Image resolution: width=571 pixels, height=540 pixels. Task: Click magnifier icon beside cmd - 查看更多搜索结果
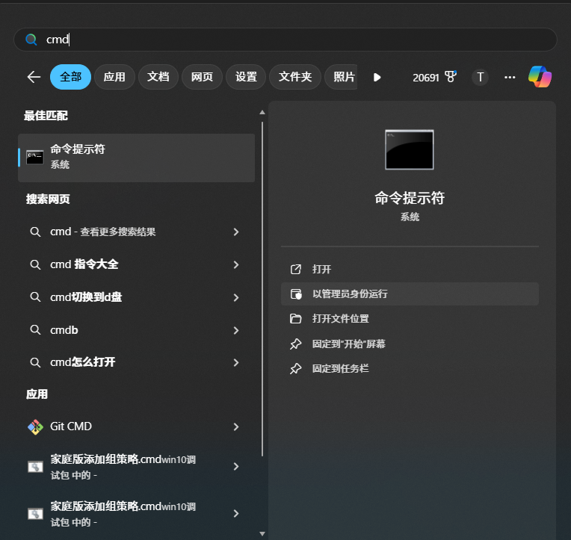[x=35, y=232]
